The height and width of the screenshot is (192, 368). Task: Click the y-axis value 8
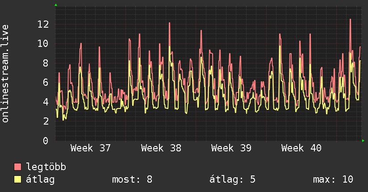(46, 63)
